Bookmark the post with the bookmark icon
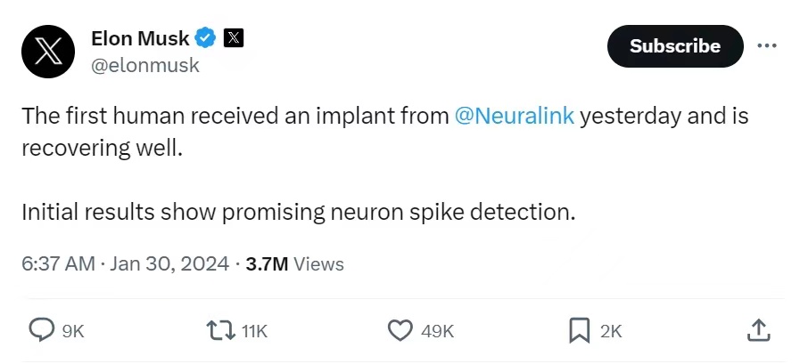800x364 pixels. click(x=580, y=330)
